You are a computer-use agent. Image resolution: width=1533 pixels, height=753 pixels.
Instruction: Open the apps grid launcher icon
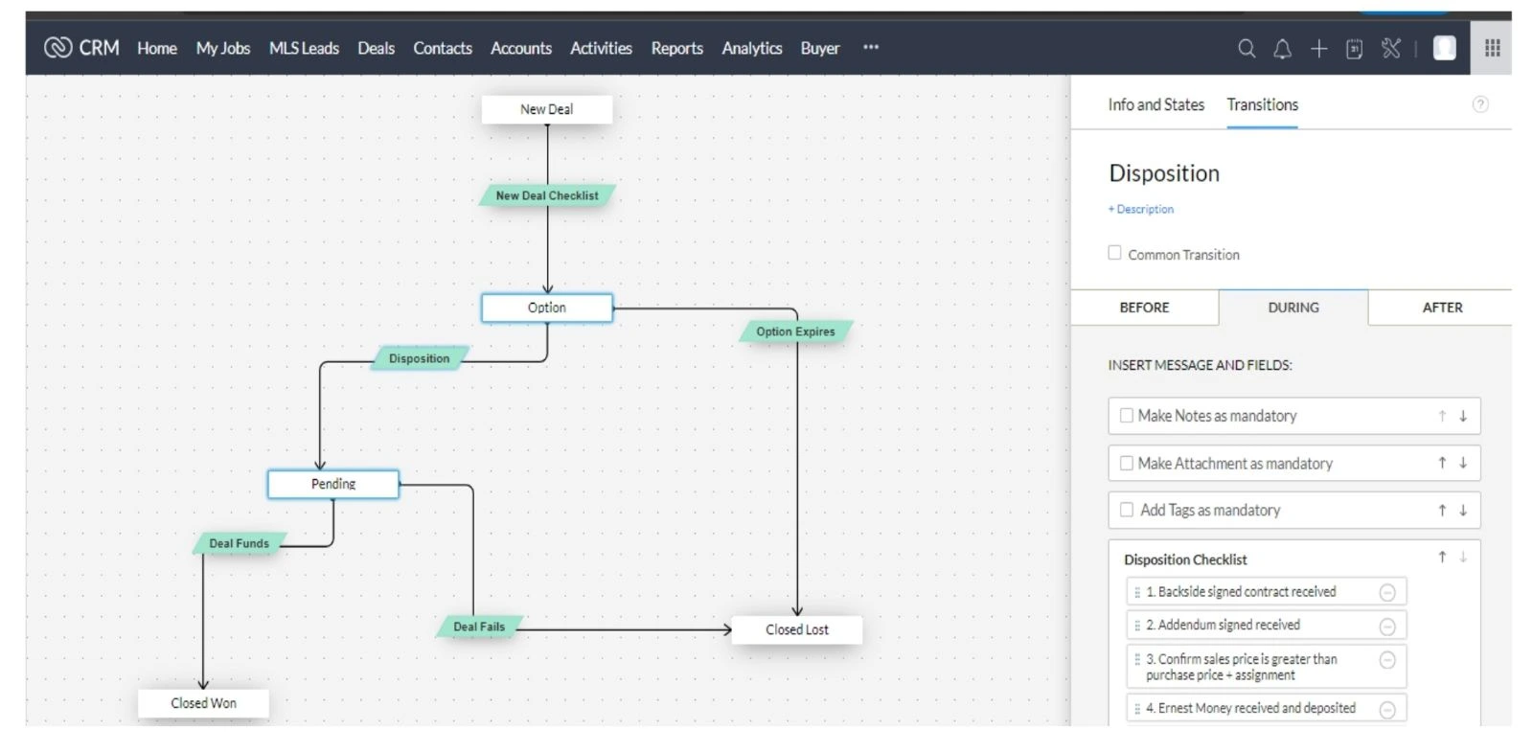coord(1492,49)
